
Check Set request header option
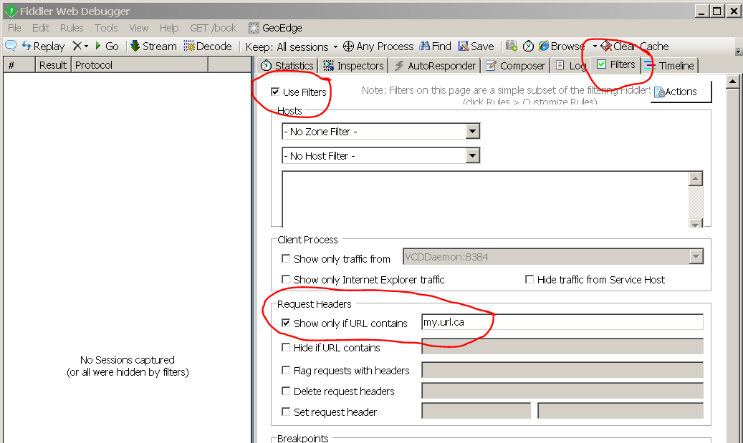pos(286,412)
